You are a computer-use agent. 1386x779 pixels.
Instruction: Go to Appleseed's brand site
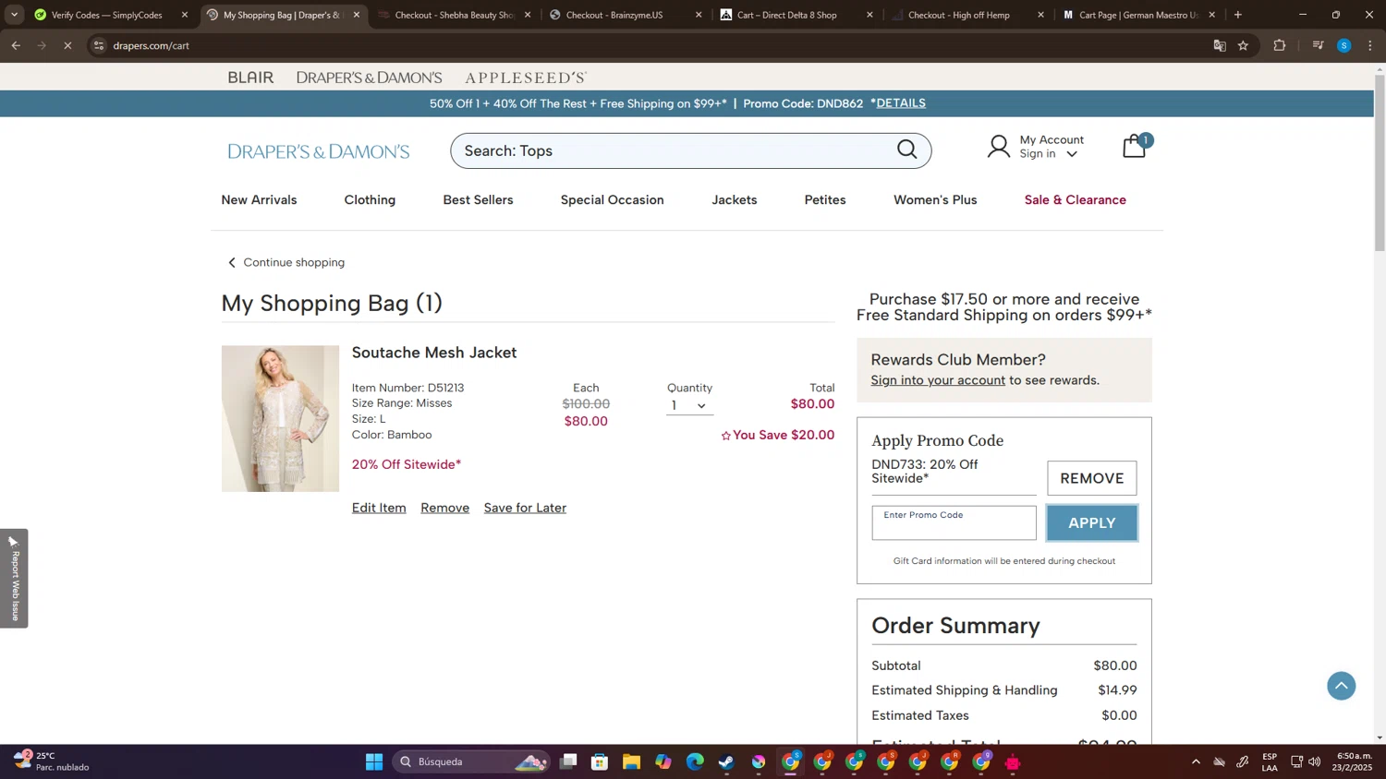coord(525,78)
